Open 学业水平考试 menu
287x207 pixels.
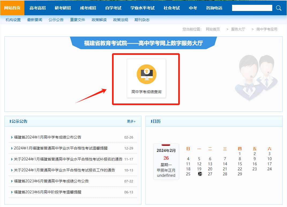pos(143,8)
